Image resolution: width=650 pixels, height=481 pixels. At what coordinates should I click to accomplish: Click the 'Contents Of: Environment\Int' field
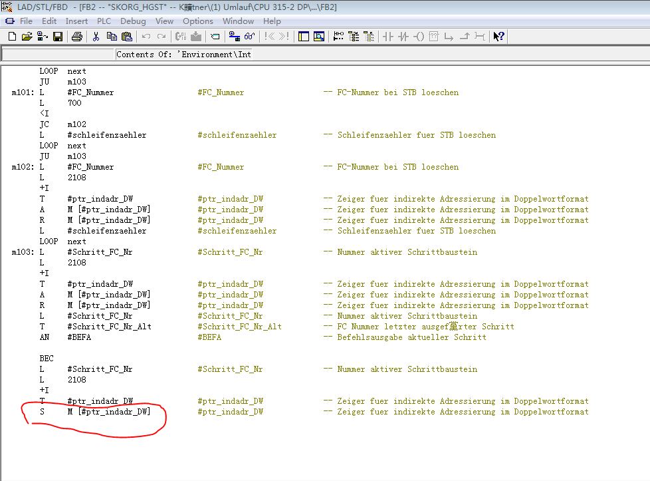coord(183,55)
